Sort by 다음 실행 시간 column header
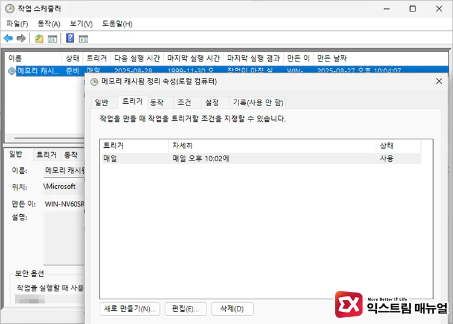453x324 pixels. 137,59
